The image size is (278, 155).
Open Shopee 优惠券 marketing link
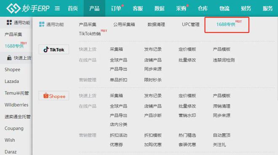[116, 144]
